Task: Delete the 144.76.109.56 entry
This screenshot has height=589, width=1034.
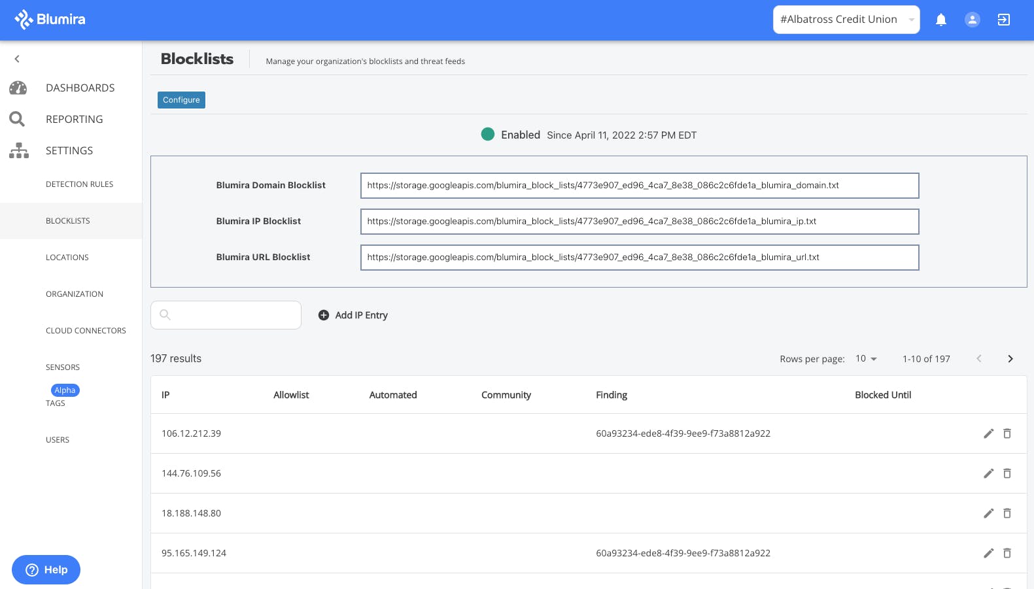Action: pyautogui.click(x=1007, y=473)
